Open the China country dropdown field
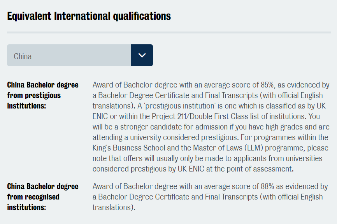This screenshot has height=224, width=337. tap(80, 55)
